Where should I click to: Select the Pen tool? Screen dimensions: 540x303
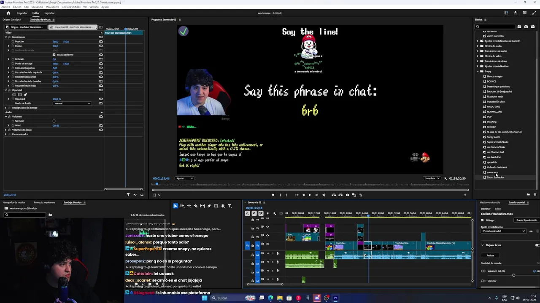coord(209,206)
